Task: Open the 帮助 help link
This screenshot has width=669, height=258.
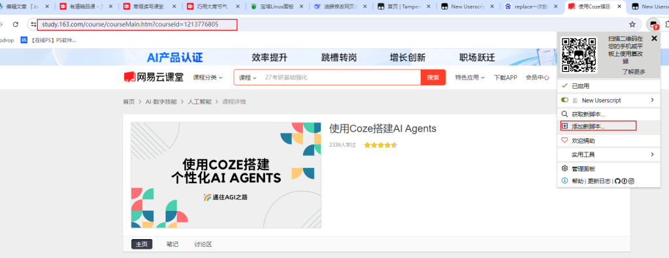Action: click(x=578, y=181)
